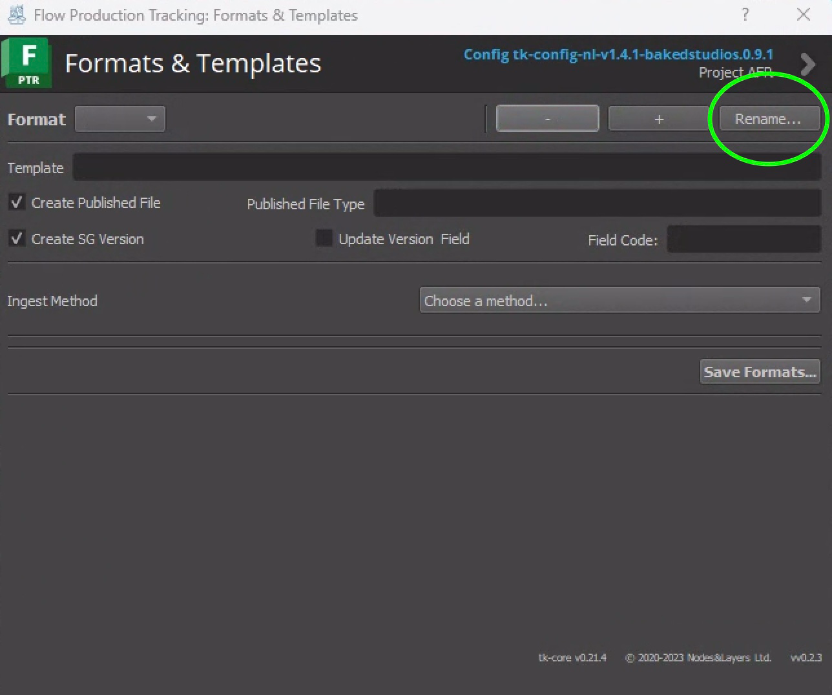Disable the Create SG Version checkbox
832x695 pixels.
pyautogui.click(x=17, y=239)
